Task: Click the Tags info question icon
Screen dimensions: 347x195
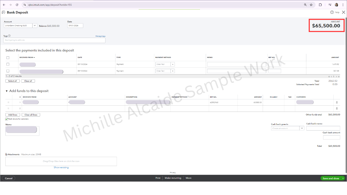Action: (9, 36)
